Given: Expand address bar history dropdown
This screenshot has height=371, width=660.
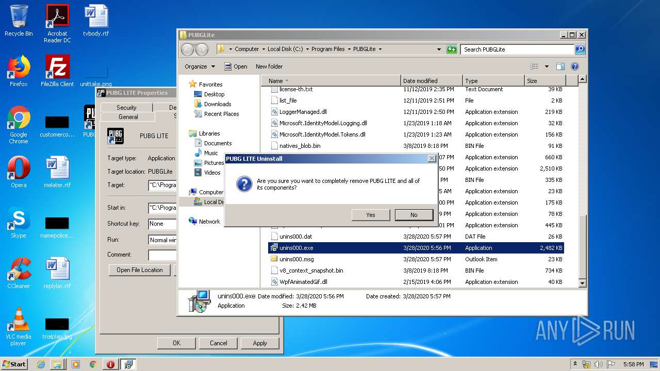Looking at the screenshot, I should pos(439,49).
